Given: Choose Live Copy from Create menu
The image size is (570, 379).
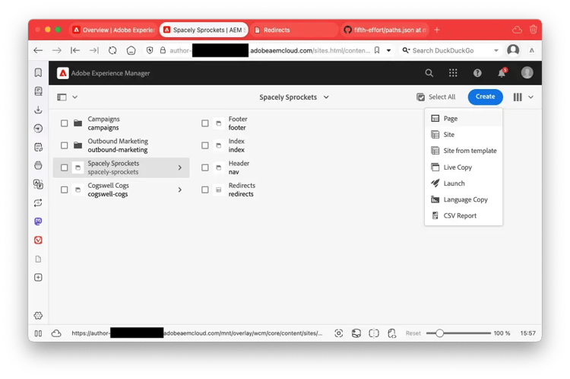Looking at the screenshot, I should point(464,167).
